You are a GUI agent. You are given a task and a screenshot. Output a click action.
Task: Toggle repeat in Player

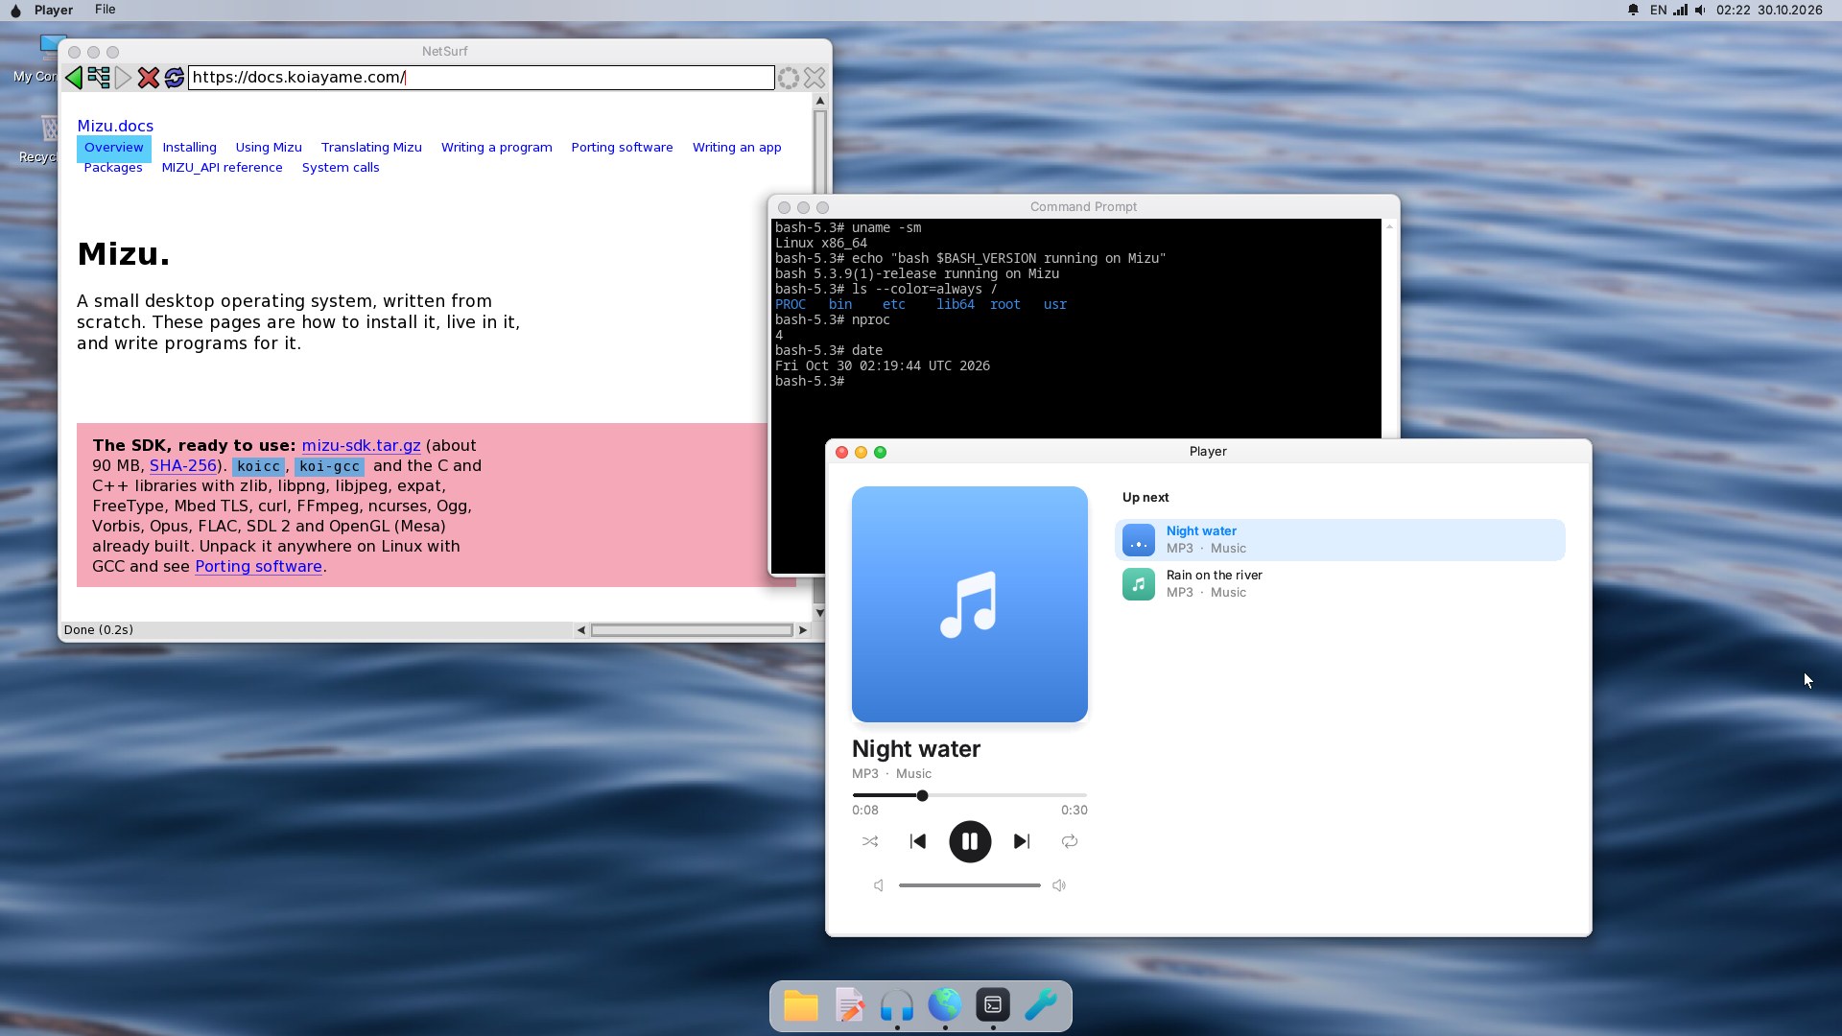[x=1070, y=841]
